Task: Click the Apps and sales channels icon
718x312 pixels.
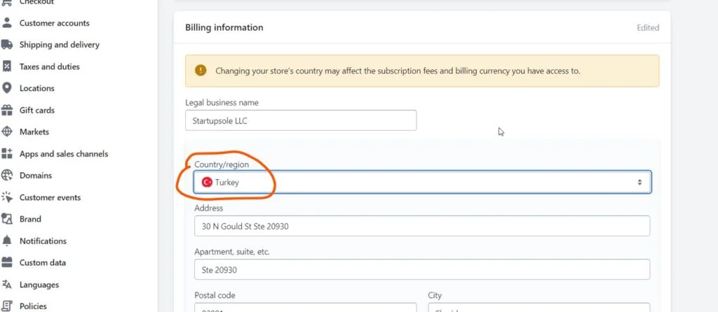Action: tap(7, 154)
